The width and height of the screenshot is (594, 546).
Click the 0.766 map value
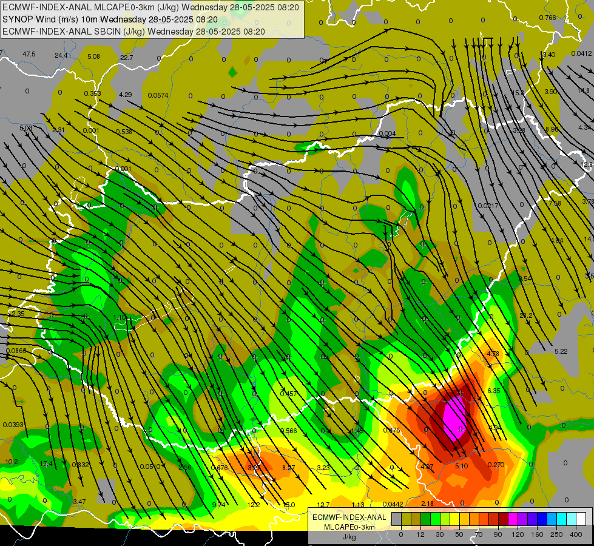click(x=547, y=18)
